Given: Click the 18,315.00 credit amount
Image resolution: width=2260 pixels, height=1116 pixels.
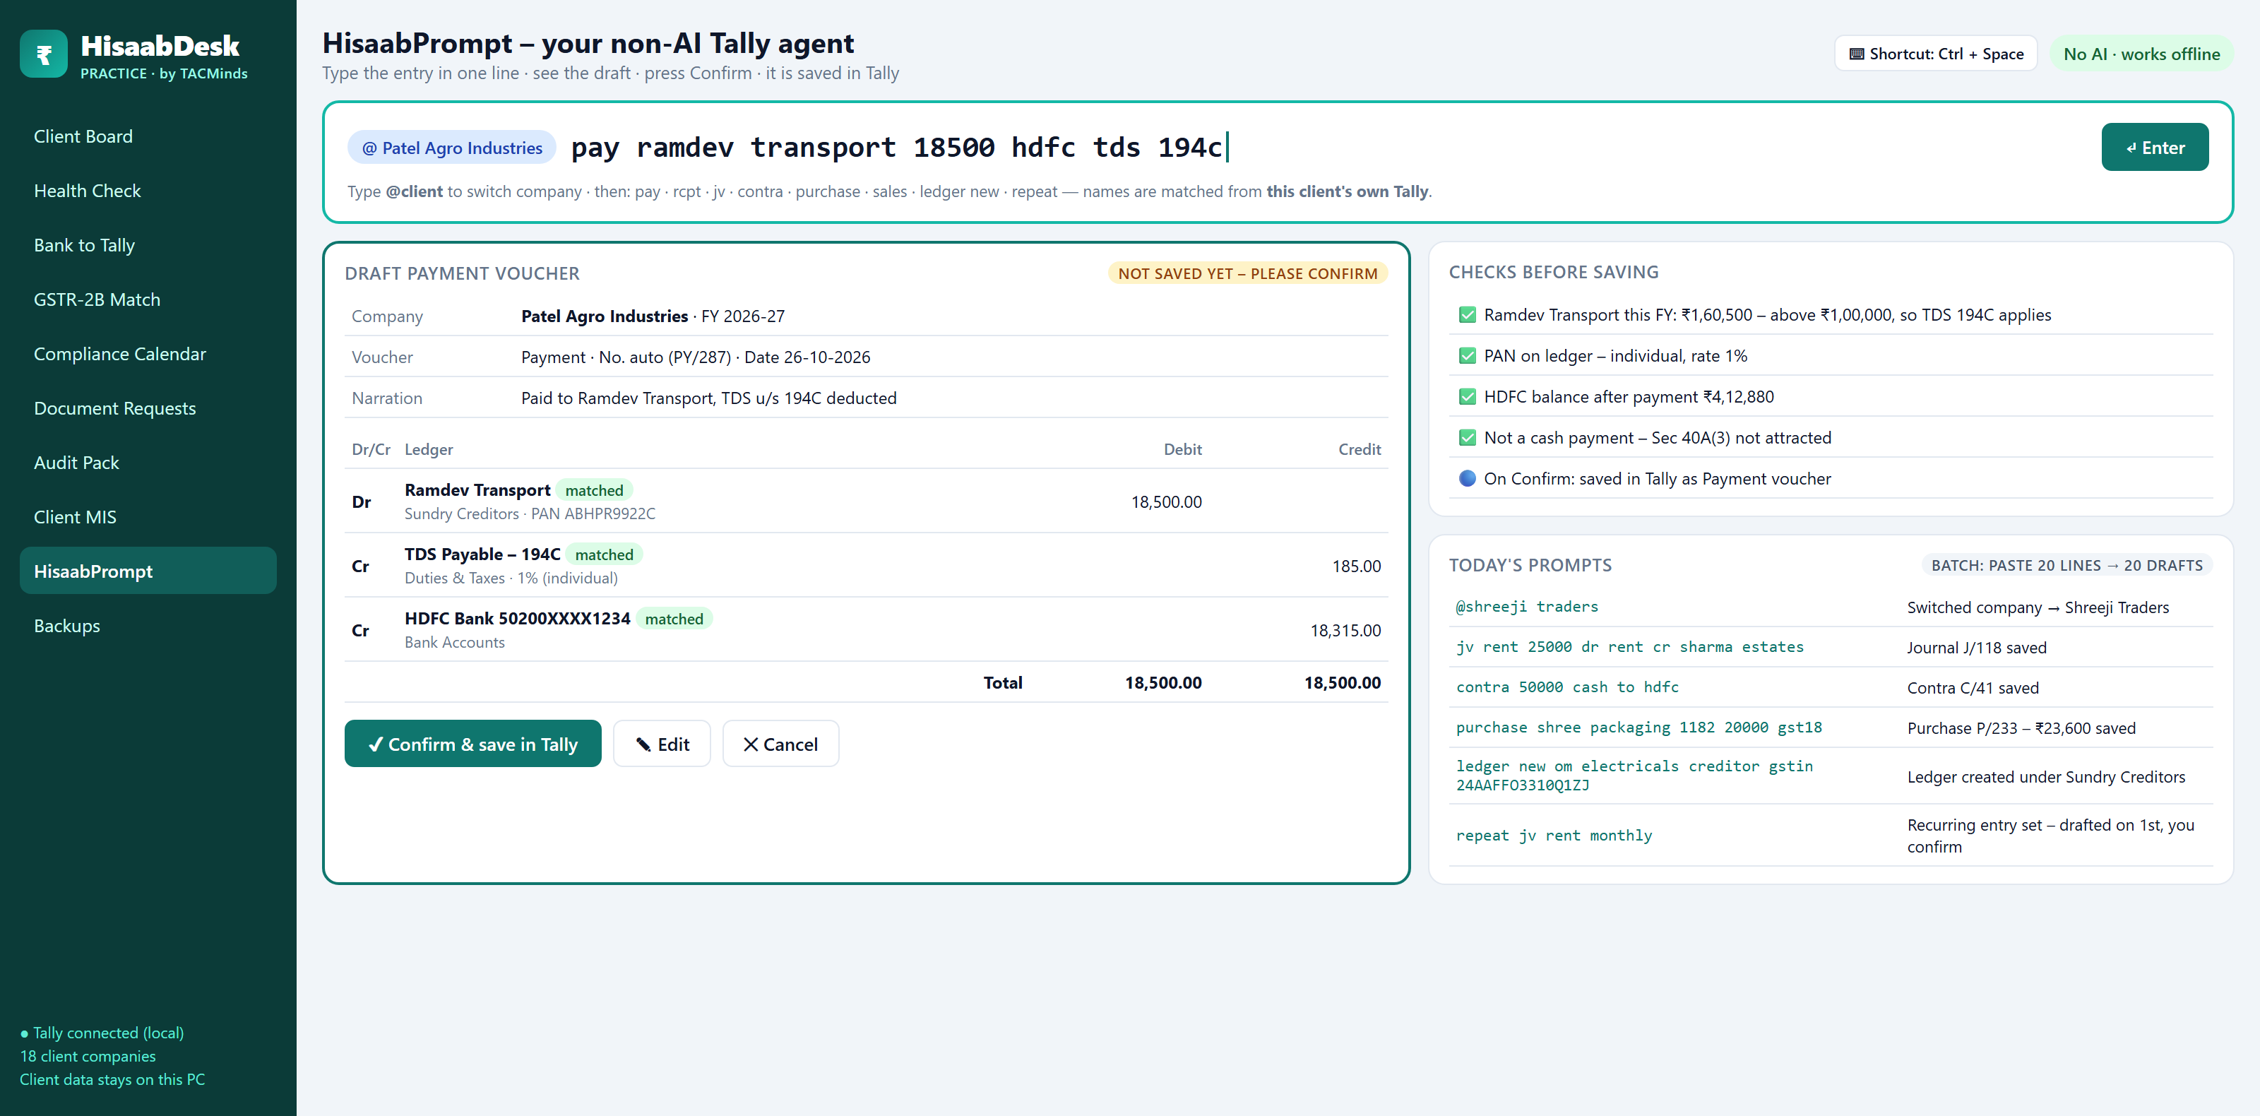Looking at the screenshot, I should point(1345,630).
